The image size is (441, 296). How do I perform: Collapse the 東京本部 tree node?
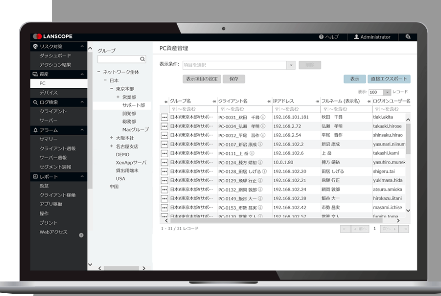(112, 88)
